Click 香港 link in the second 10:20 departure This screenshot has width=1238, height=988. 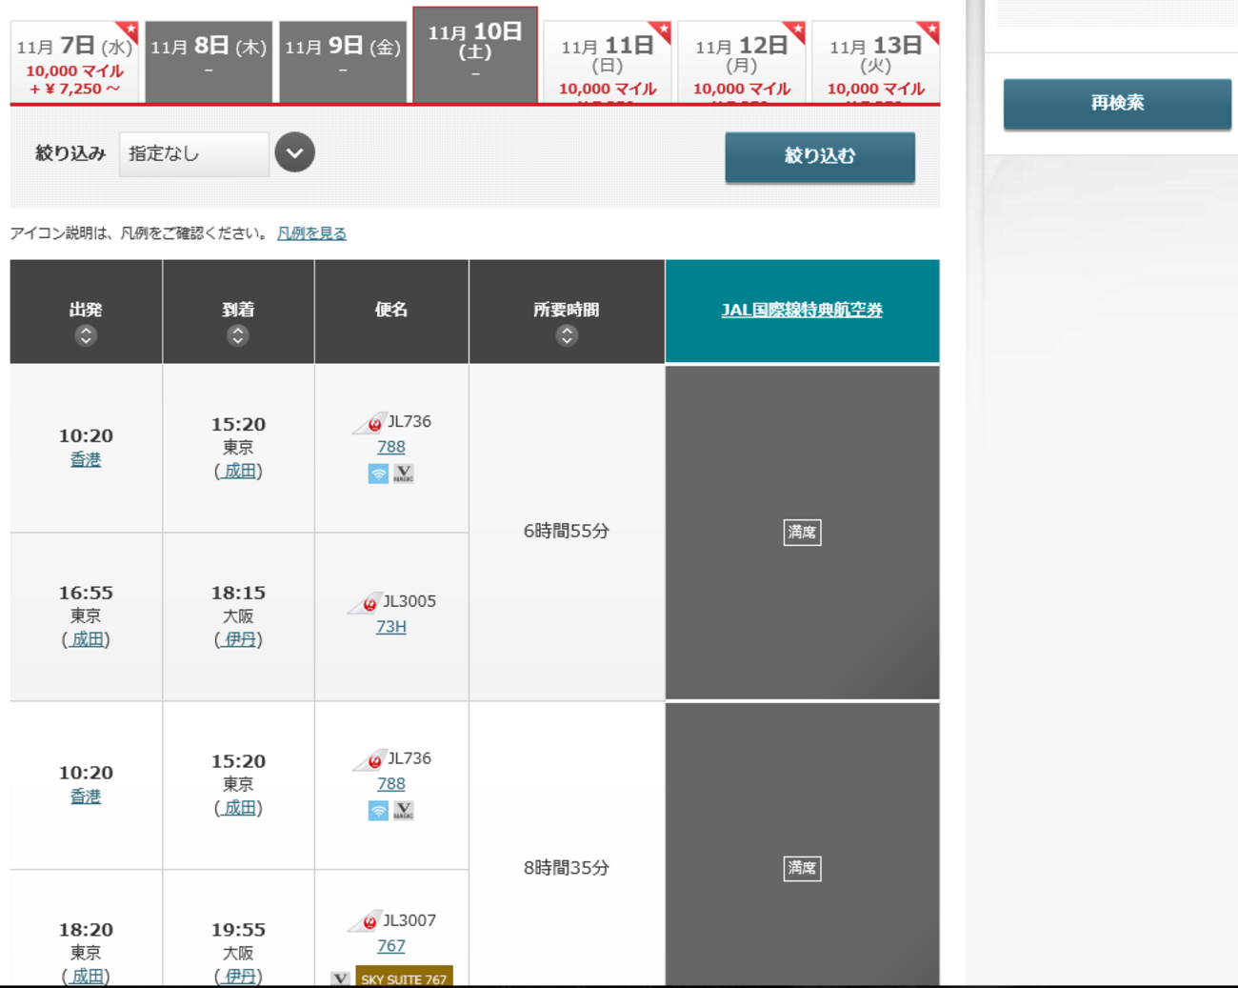86,796
